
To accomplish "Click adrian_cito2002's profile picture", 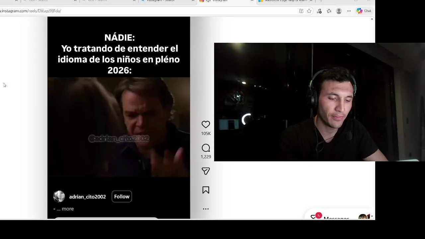I will coord(59,197).
